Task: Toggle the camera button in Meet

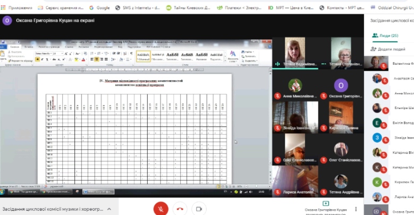Action: (x=199, y=209)
